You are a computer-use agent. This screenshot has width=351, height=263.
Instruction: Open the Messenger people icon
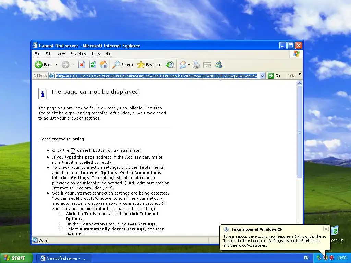pos(218,65)
